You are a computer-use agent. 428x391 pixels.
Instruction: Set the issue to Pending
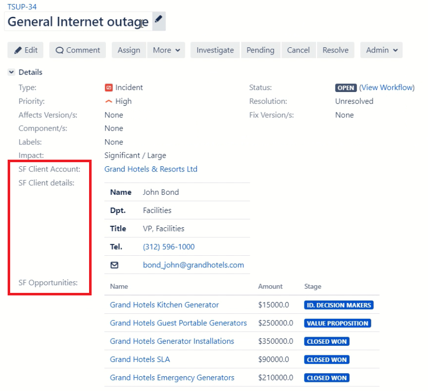pyautogui.click(x=261, y=50)
